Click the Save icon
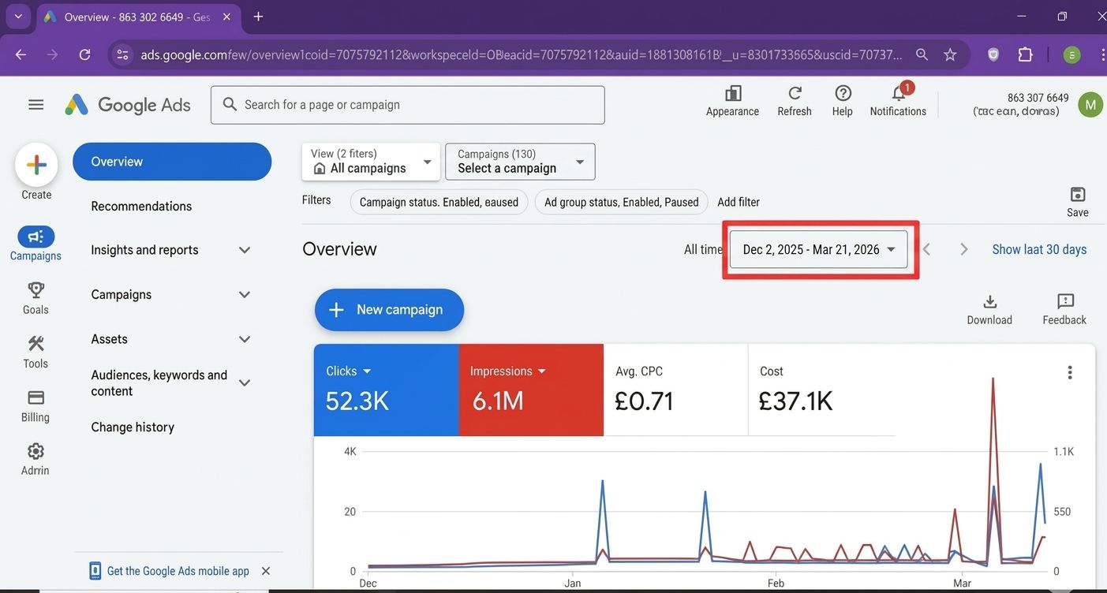 tap(1078, 194)
